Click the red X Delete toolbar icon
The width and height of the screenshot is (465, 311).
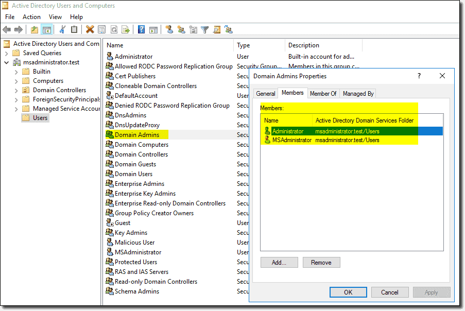[x=90, y=30]
